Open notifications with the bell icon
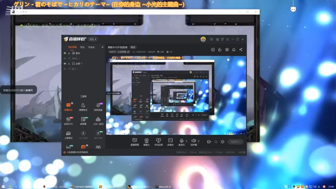The image size is (336, 189). pos(234,50)
